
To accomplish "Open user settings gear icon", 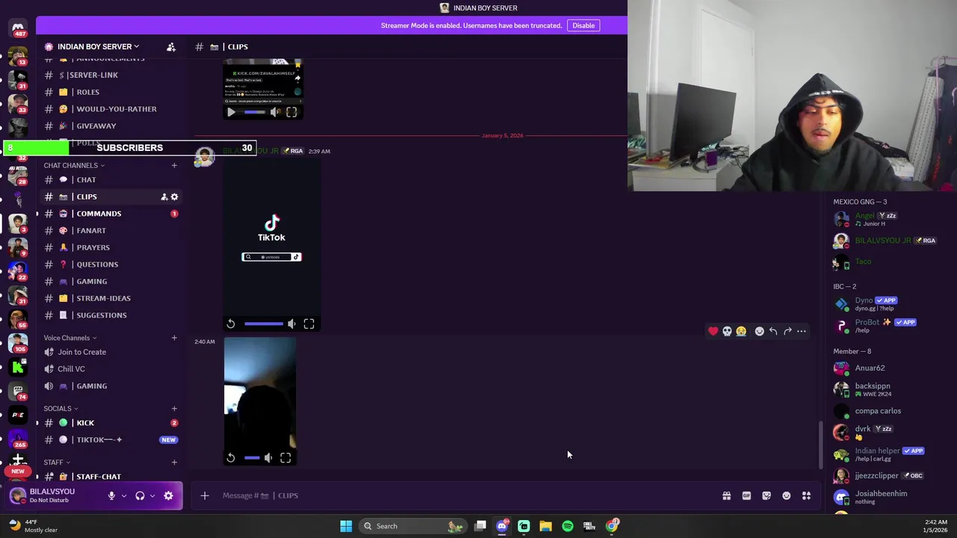I will click(x=168, y=495).
